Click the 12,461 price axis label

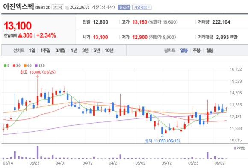[x=236, y=117]
